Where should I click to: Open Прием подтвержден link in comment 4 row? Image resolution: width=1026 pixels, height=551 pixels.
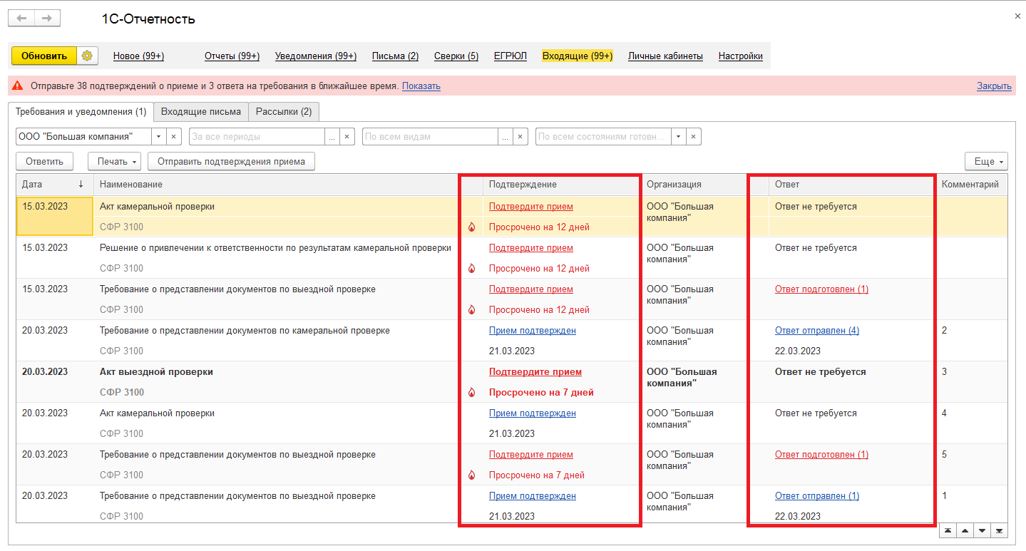(x=533, y=413)
